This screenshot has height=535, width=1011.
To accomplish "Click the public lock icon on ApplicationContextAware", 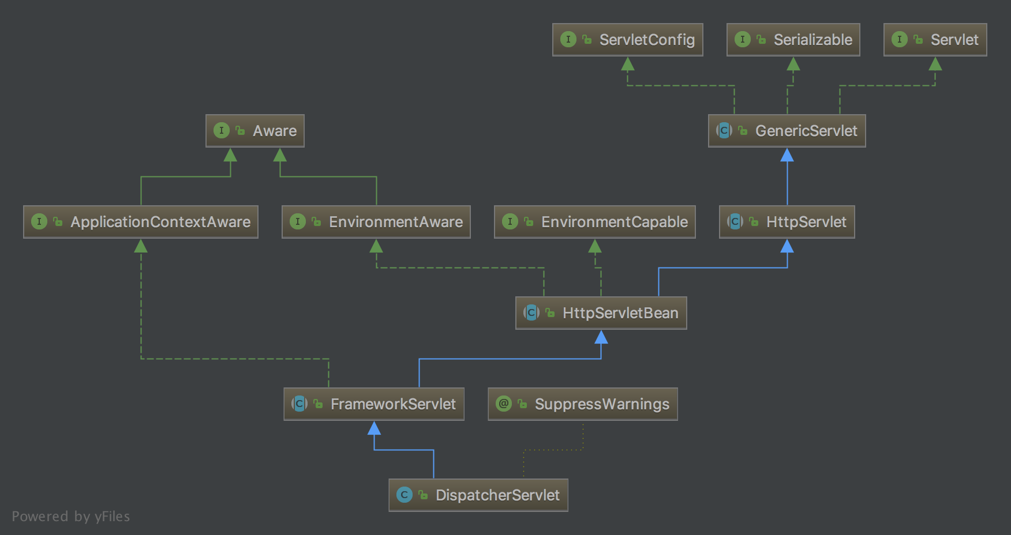I will 58,221.
